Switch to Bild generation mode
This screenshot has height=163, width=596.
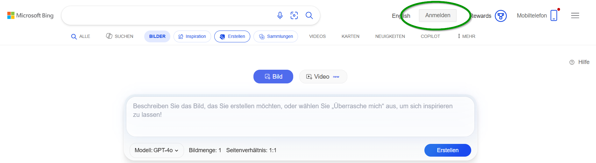[x=273, y=76]
